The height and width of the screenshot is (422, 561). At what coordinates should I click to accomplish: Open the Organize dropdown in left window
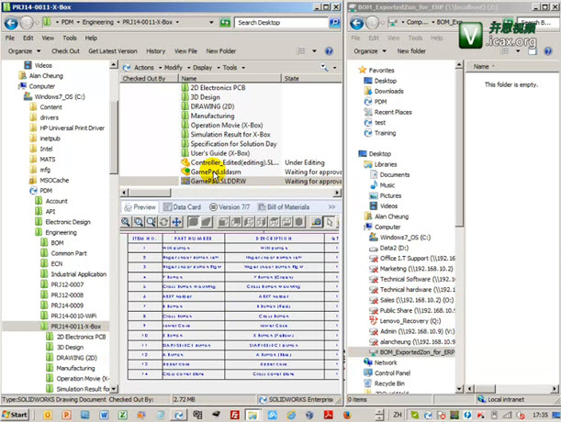pyautogui.click(x=23, y=51)
